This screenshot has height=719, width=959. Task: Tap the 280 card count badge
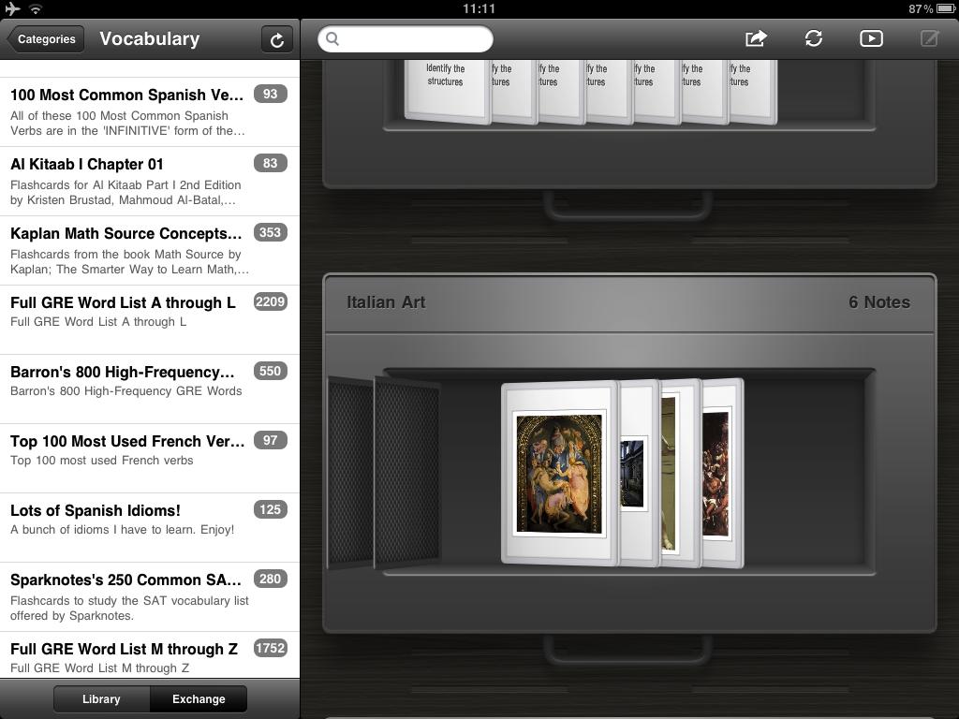(x=271, y=579)
